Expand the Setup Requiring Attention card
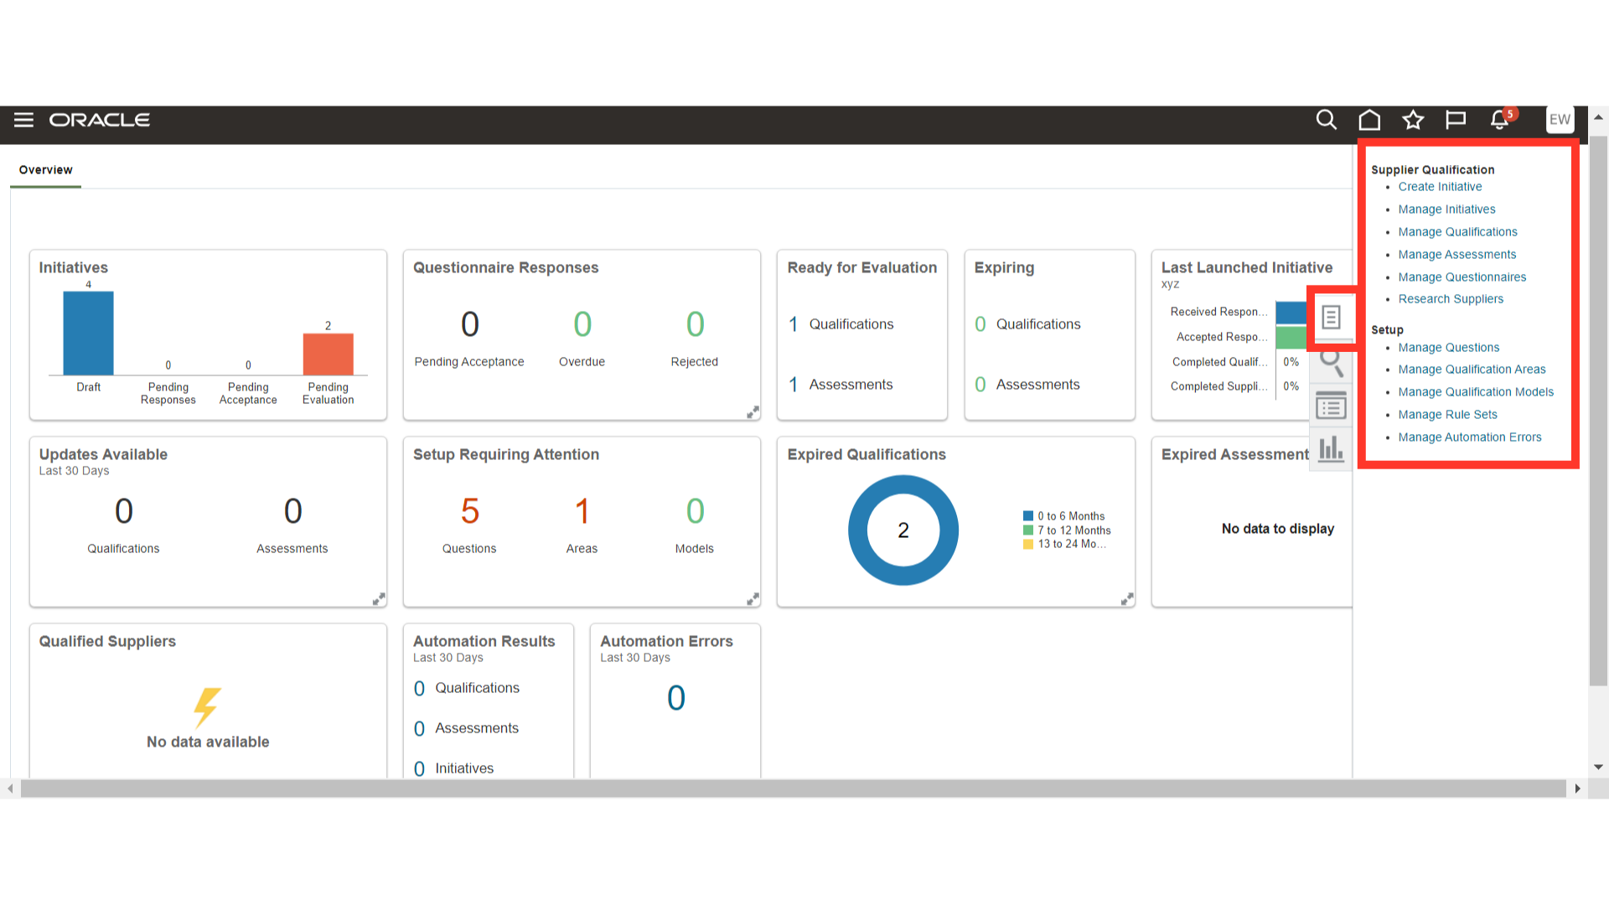1609x905 pixels. point(753,599)
